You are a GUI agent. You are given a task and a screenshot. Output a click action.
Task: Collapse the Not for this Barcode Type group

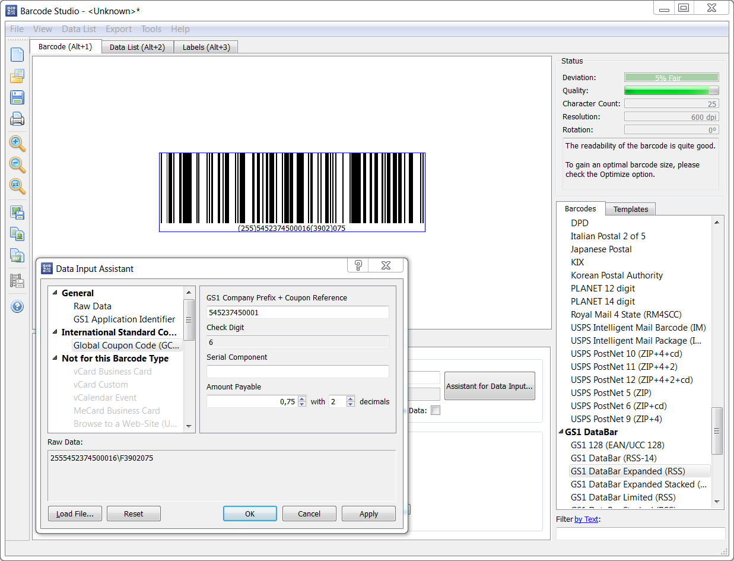(55, 358)
